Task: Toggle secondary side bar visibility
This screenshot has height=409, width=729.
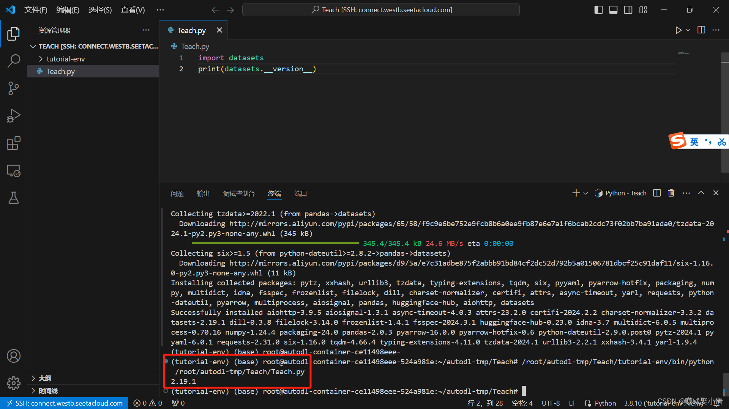Action: [628, 10]
